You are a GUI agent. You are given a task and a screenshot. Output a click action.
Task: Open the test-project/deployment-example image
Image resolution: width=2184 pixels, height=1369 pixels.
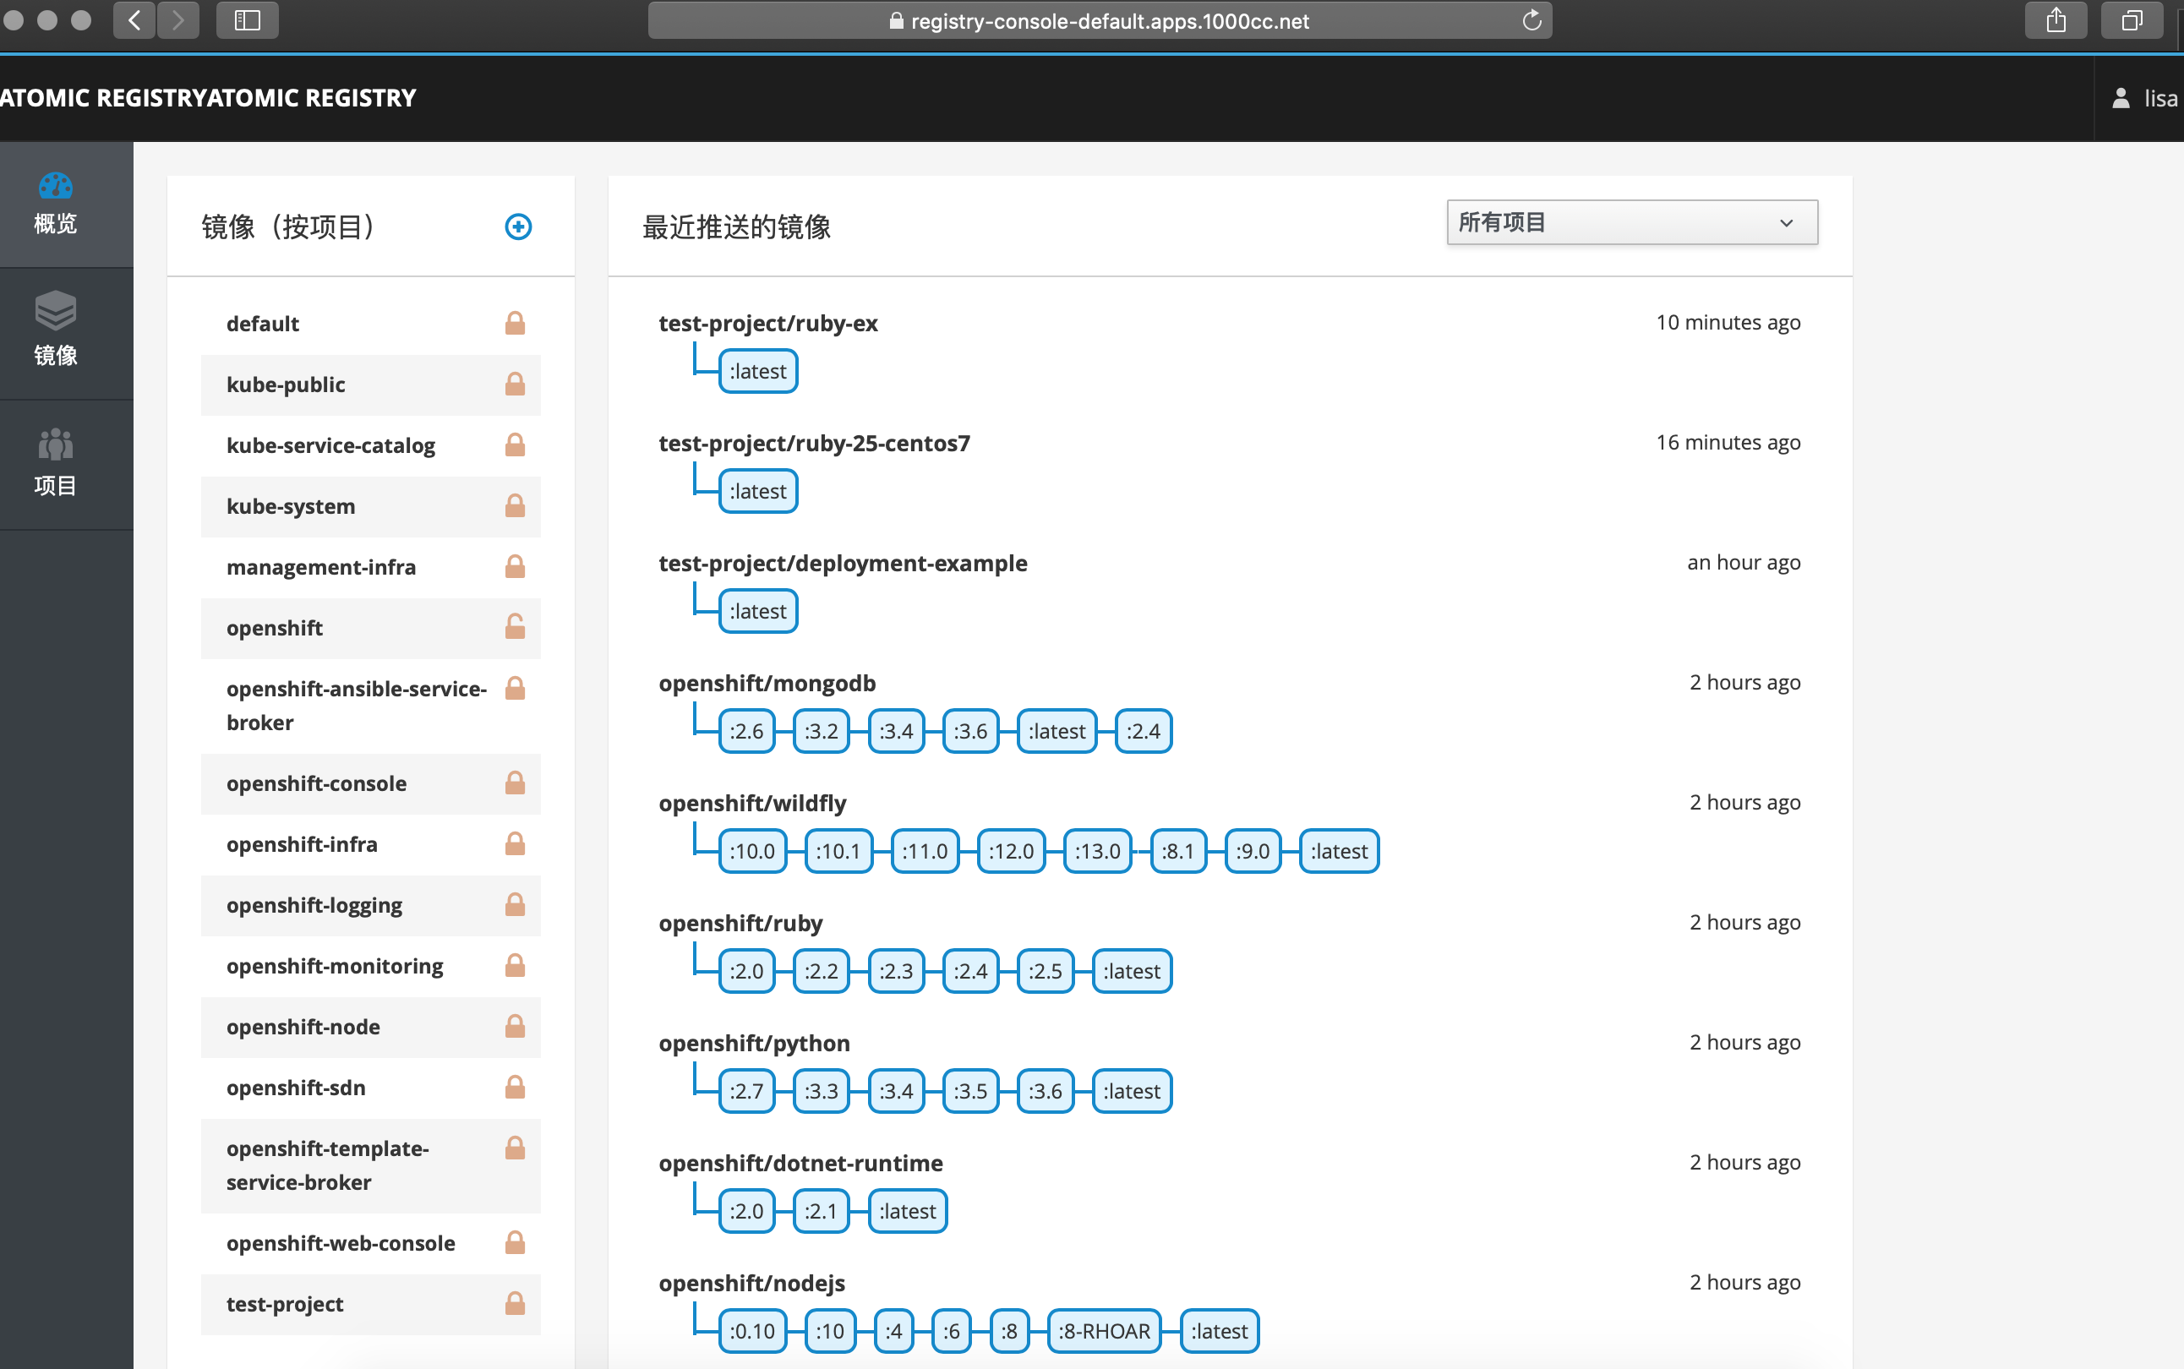coord(843,563)
